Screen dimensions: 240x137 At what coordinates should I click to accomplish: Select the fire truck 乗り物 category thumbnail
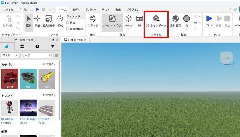coord(9,79)
